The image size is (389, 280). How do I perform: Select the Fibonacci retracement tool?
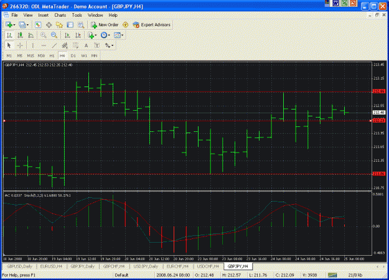click(75, 45)
